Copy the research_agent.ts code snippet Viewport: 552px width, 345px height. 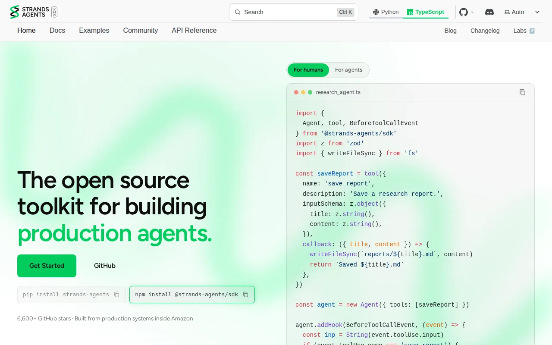pos(522,92)
